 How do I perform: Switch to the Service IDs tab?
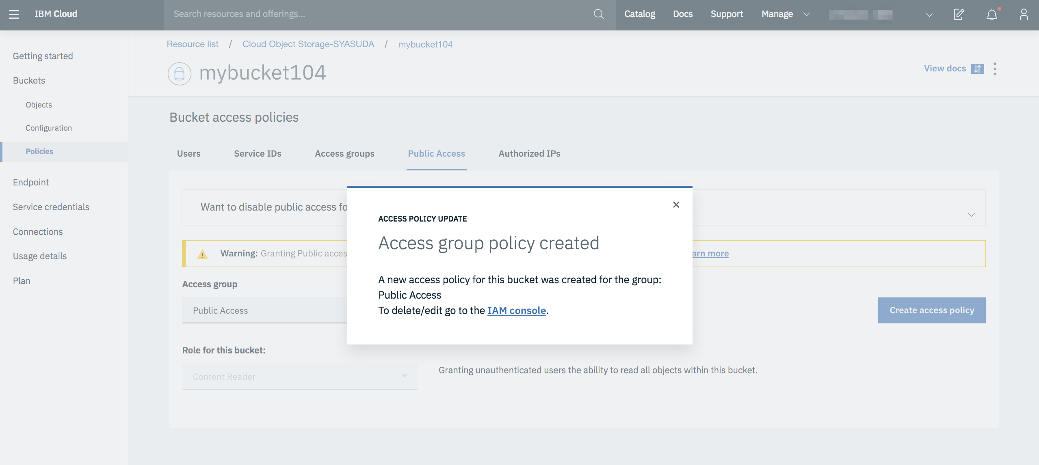coord(258,154)
